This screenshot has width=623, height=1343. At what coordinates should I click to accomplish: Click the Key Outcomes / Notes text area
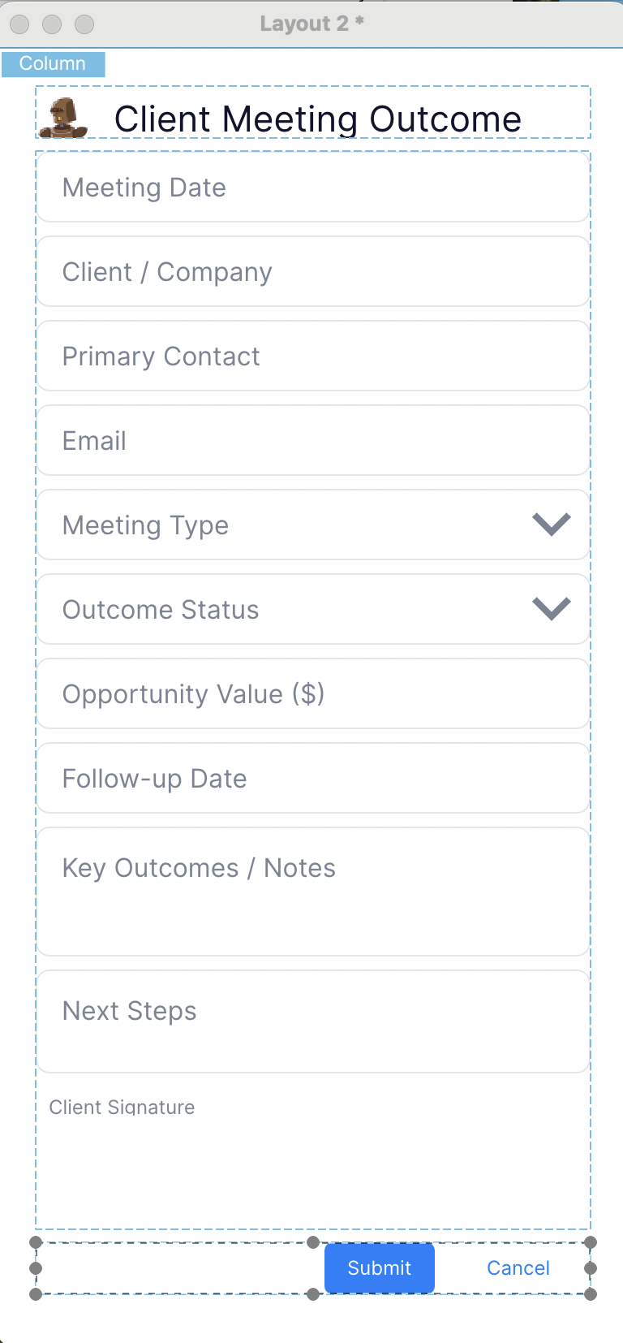coord(312,892)
